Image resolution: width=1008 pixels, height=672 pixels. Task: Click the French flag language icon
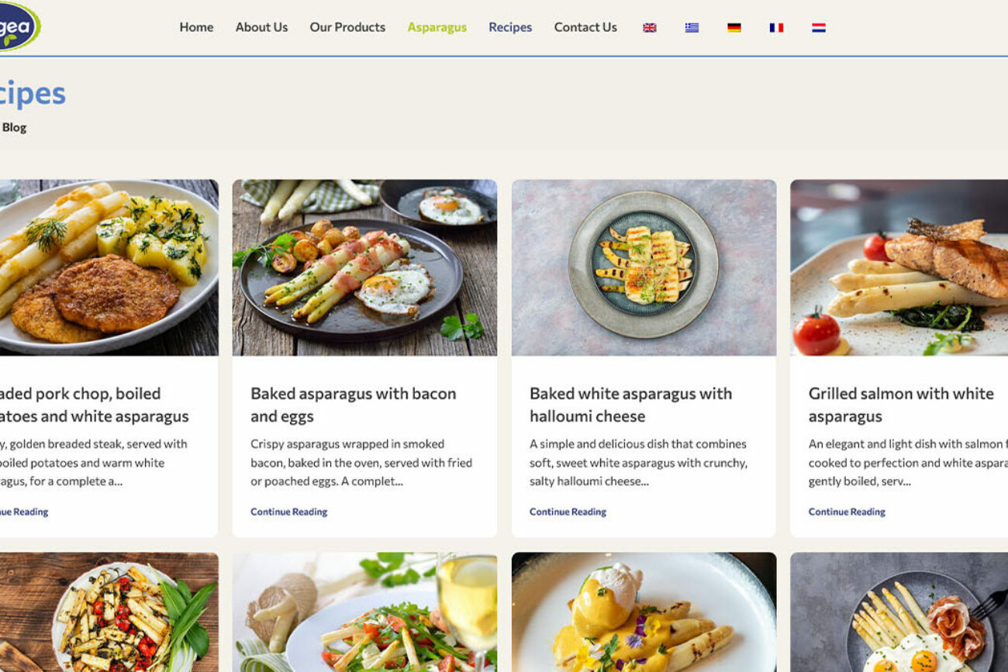(776, 28)
